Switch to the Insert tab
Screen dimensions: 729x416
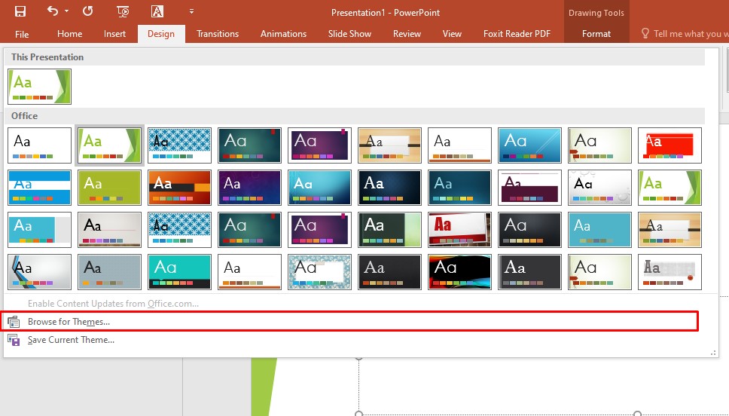point(114,34)
